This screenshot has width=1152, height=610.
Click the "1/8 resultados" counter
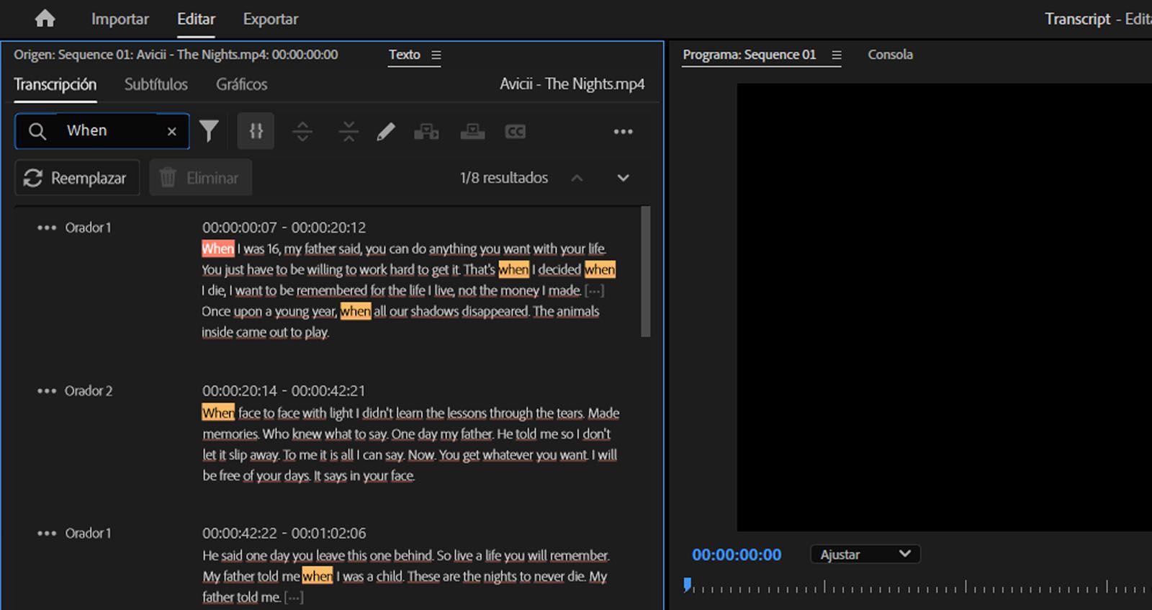(504, 178)
